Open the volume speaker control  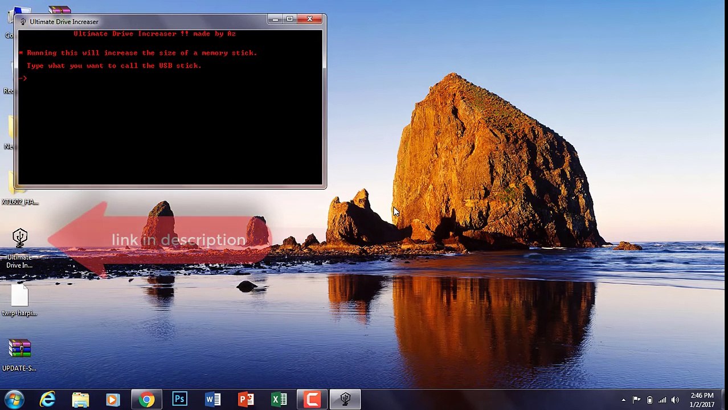tap(675, 400)
